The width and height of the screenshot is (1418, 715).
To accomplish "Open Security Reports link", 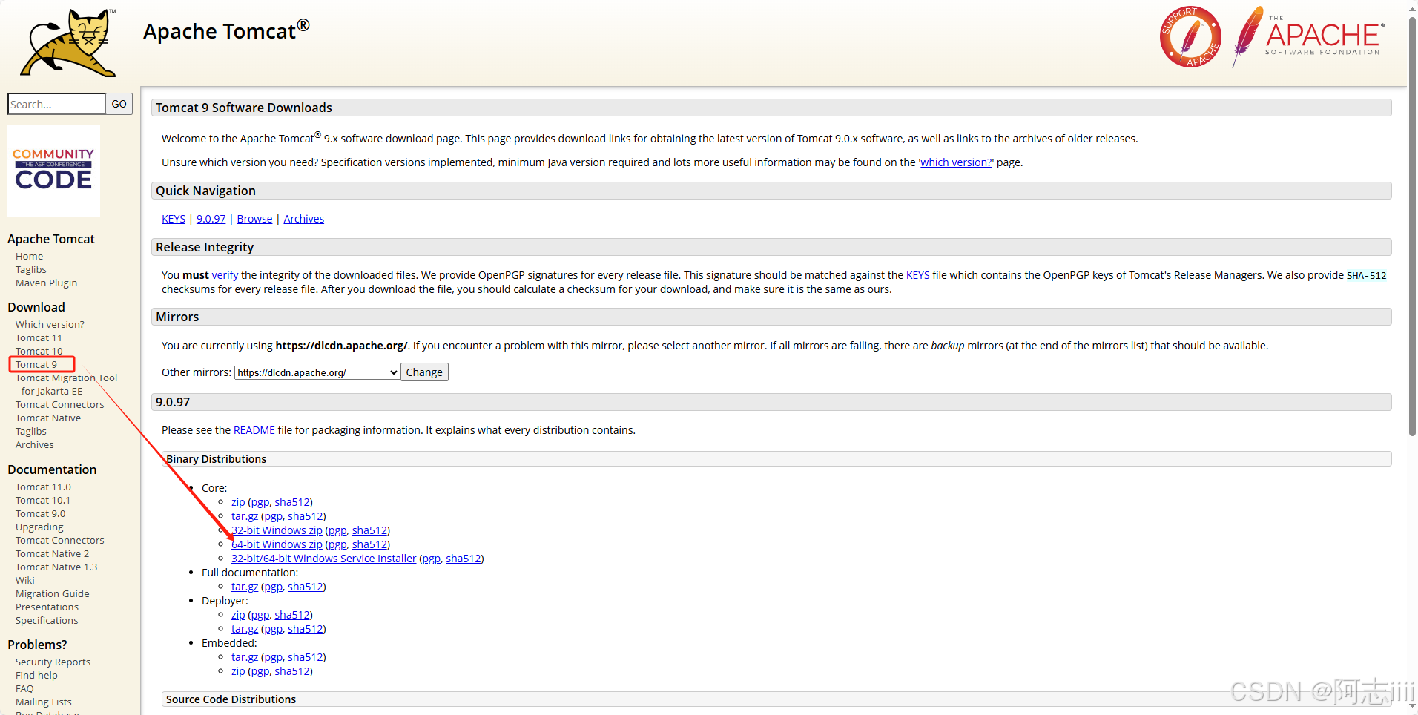I will 53,662.
